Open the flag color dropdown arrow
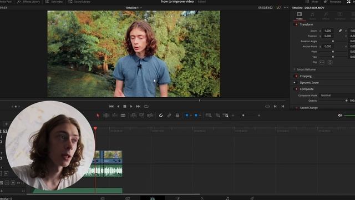Screen dimensions: 355x200 point(191,116)
